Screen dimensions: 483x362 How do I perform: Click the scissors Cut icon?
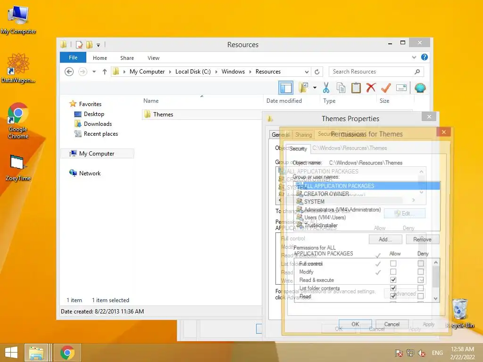tap(326, 88)
